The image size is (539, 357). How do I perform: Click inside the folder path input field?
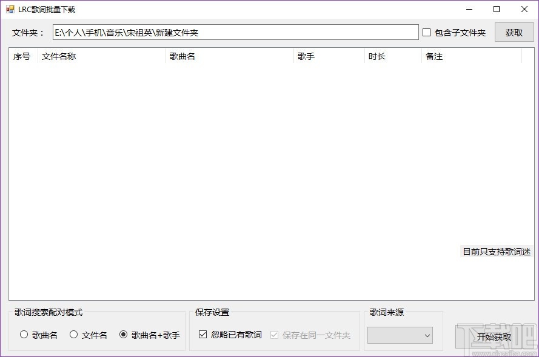click(235, 32)
